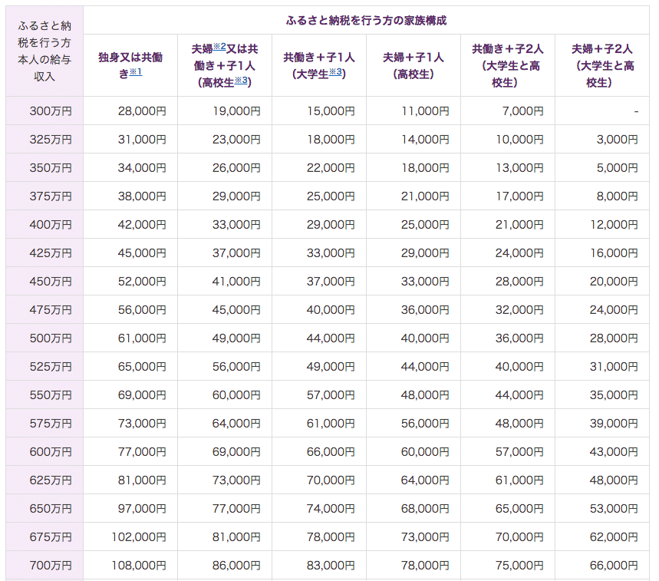This screenshot has width=659, height=581.
Task: Select 3,000円 in the 325万円 row
Action: click(x=618, y=140)
